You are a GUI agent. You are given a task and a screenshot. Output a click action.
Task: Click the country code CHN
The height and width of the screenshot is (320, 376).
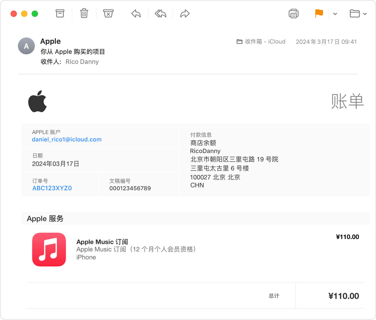197,185
